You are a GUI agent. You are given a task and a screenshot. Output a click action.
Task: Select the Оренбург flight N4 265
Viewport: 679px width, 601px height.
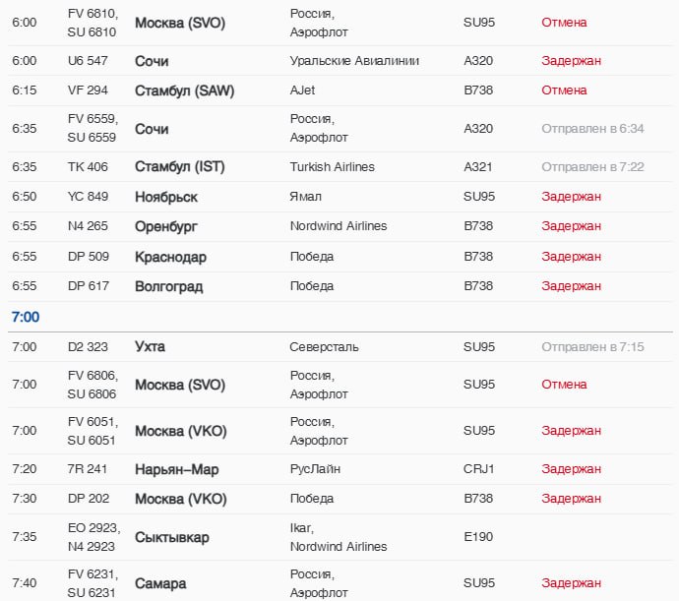click(166, 226)
